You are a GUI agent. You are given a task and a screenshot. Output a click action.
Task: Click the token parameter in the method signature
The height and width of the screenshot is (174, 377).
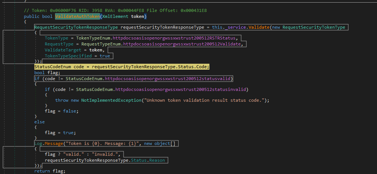point(138,16)
